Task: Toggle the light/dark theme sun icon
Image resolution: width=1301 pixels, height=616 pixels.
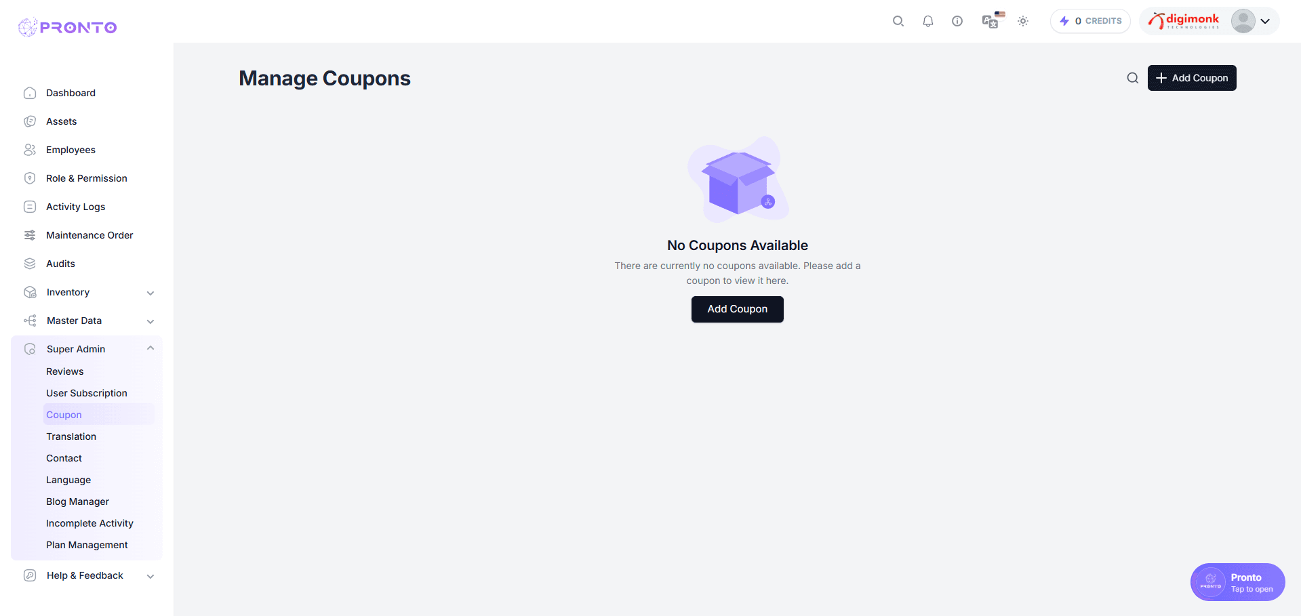Action: click(1023, 21)
